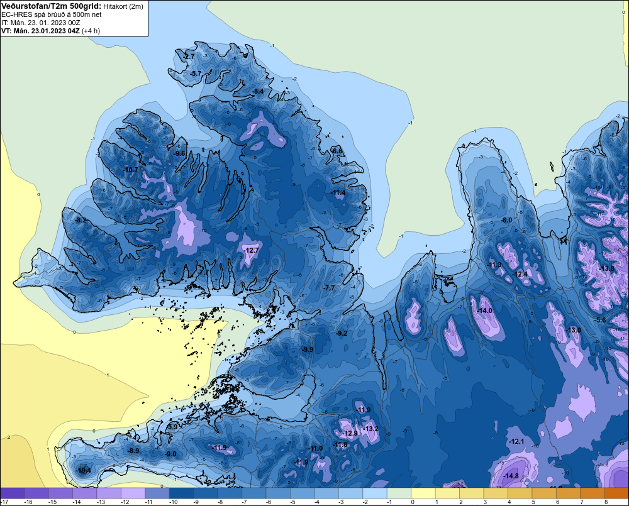Select the -12.9 temperature value
Screen dimensions: 629x506
coord(350,434)
